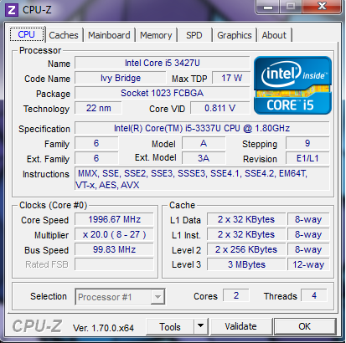Click the Ver. 1.70.0.x64 version text
Screen dimensions: 346x343
(103, 328)
